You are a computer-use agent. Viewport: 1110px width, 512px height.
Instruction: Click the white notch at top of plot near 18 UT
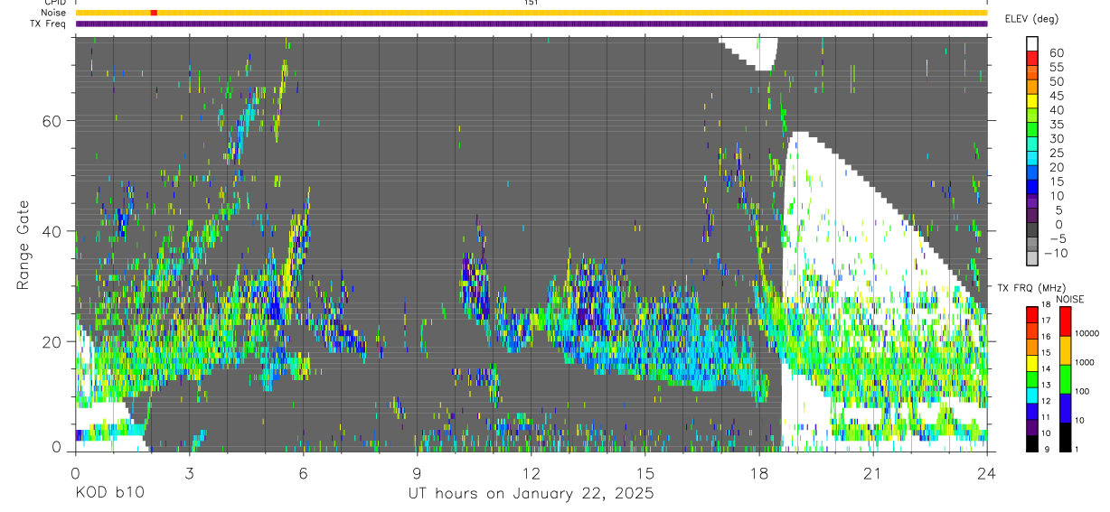(x=749, y=52)
